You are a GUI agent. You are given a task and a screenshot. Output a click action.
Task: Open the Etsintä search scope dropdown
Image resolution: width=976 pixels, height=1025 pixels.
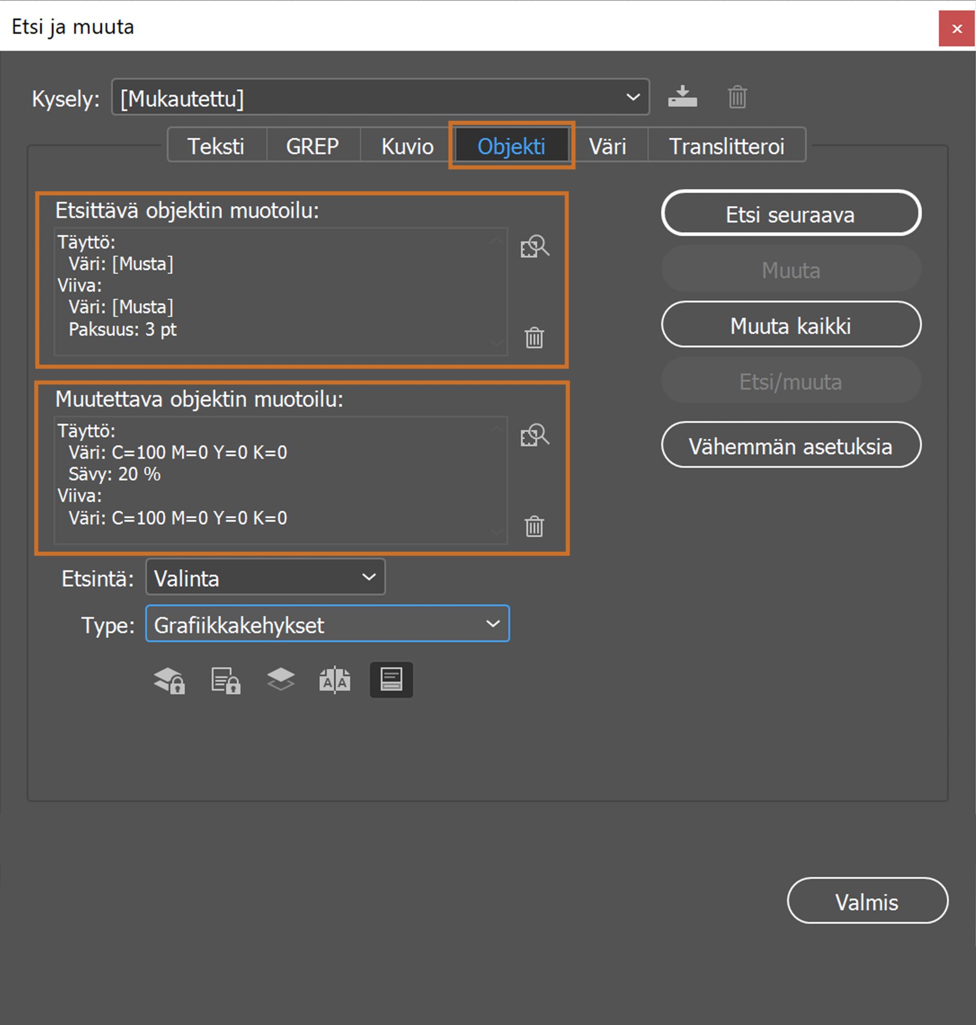(x=265, y=577)
